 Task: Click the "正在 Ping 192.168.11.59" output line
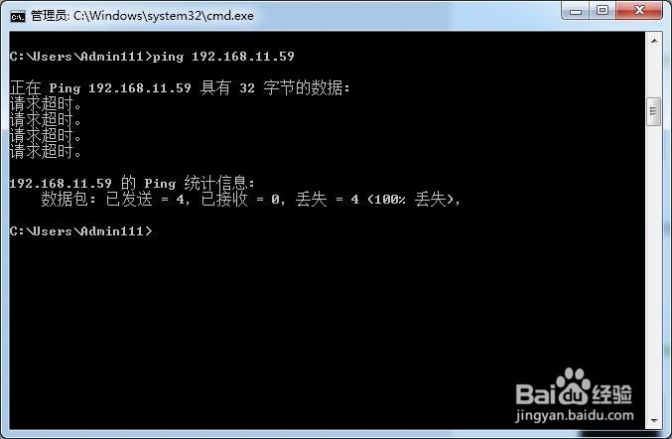pyautogui.click(x=180, y=87)
